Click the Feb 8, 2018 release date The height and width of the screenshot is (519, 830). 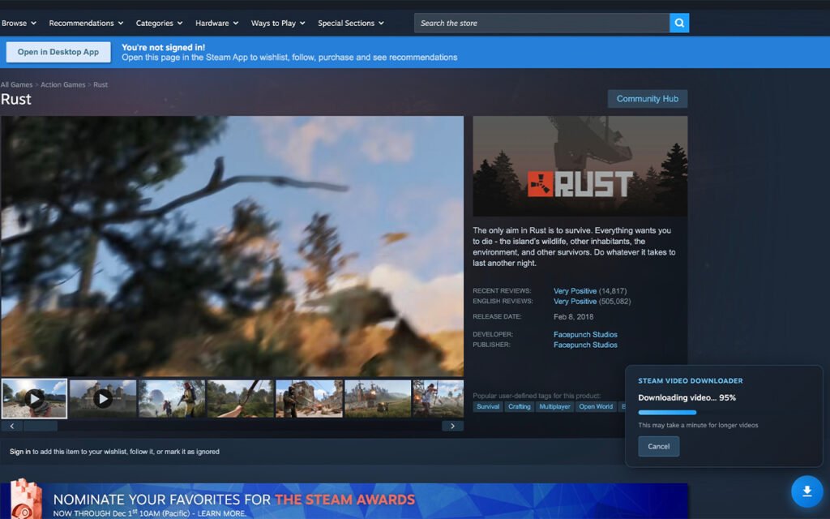coord(573,317)
